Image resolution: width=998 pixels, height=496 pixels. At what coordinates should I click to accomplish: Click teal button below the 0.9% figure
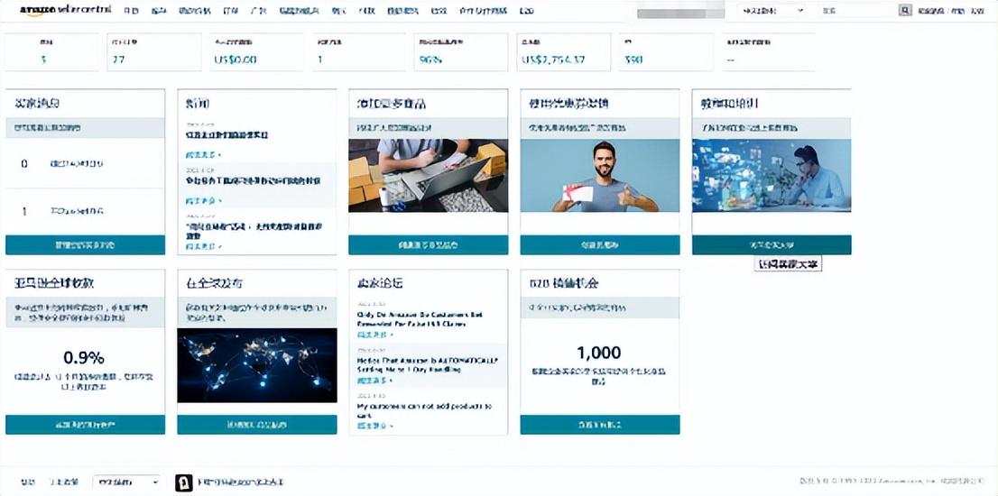86,425
